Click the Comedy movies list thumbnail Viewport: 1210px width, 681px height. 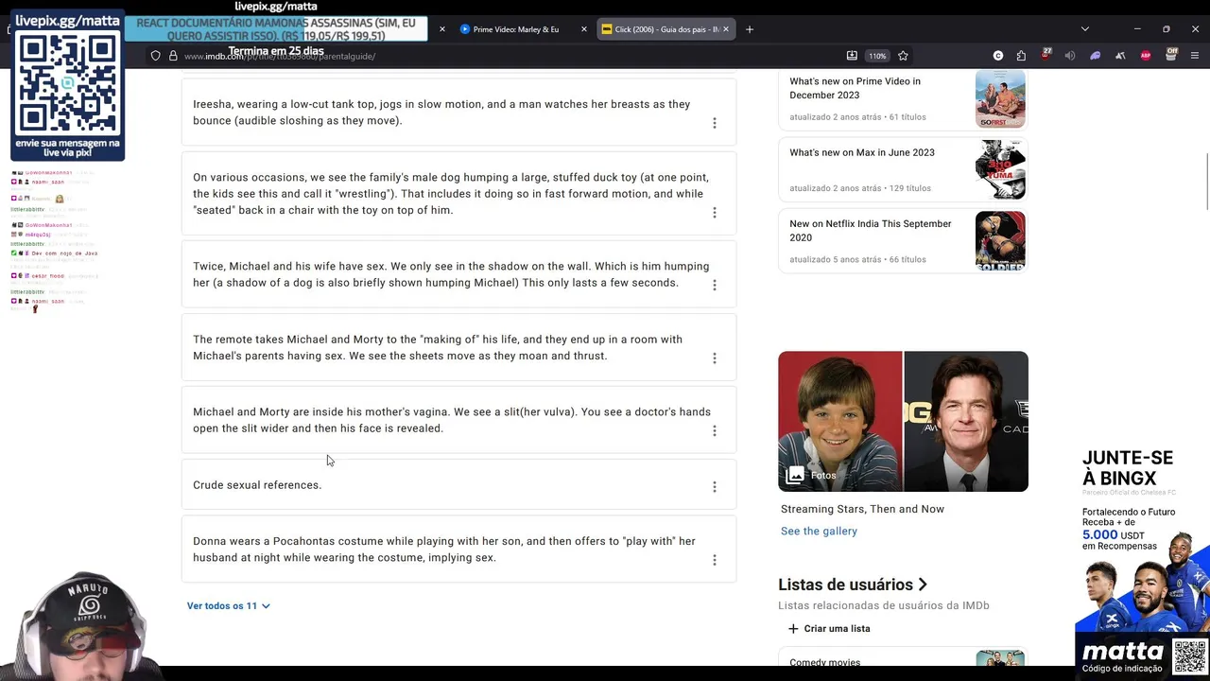pos(1000,657)
